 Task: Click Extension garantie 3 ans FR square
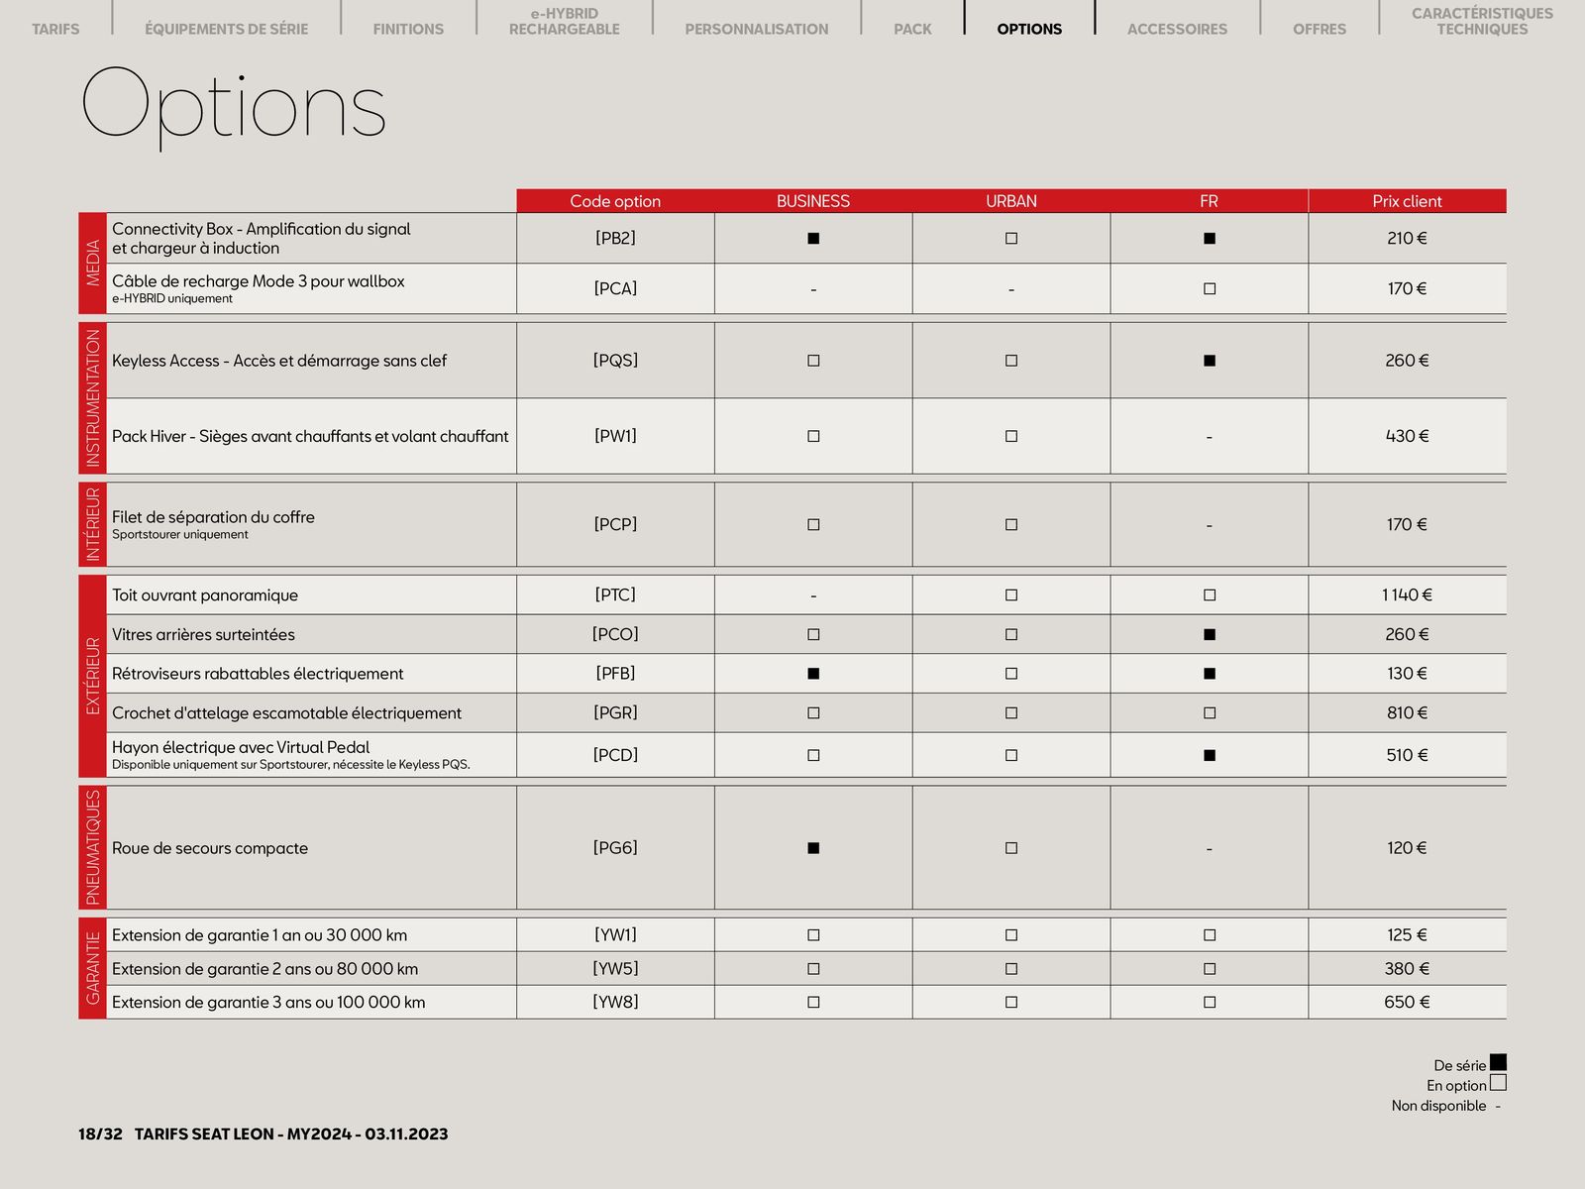1210,1002
